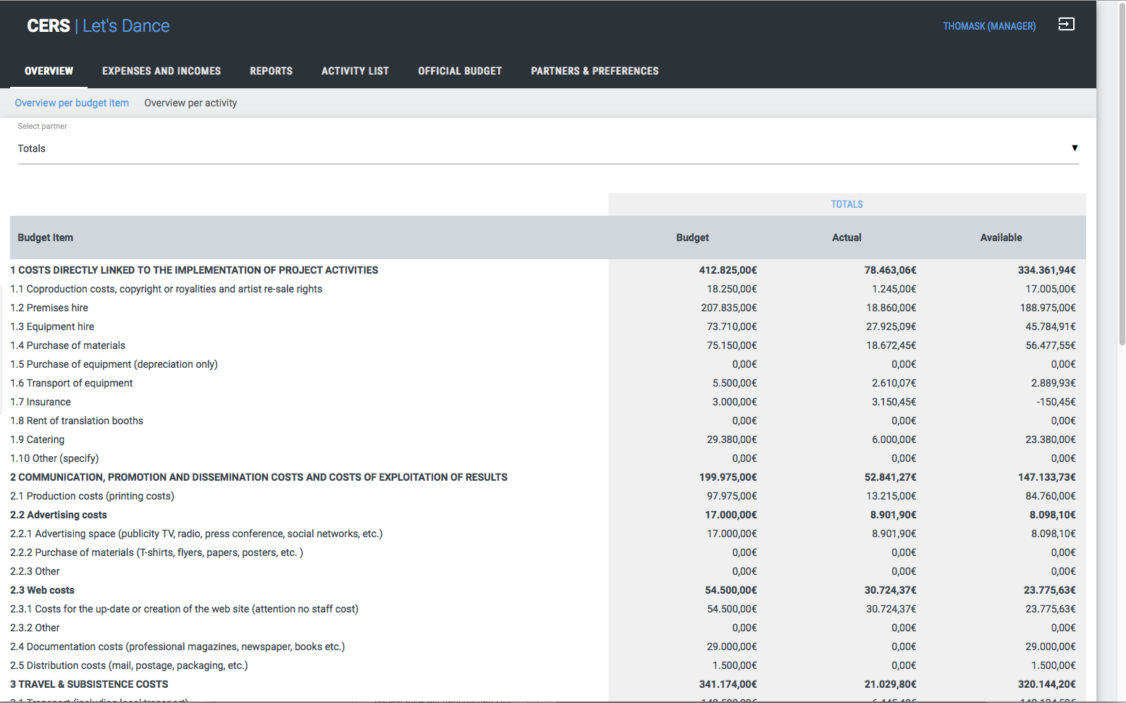Click negative available value -150,45€
The image size is (1126, 703).
click(x=1056, y=402)
